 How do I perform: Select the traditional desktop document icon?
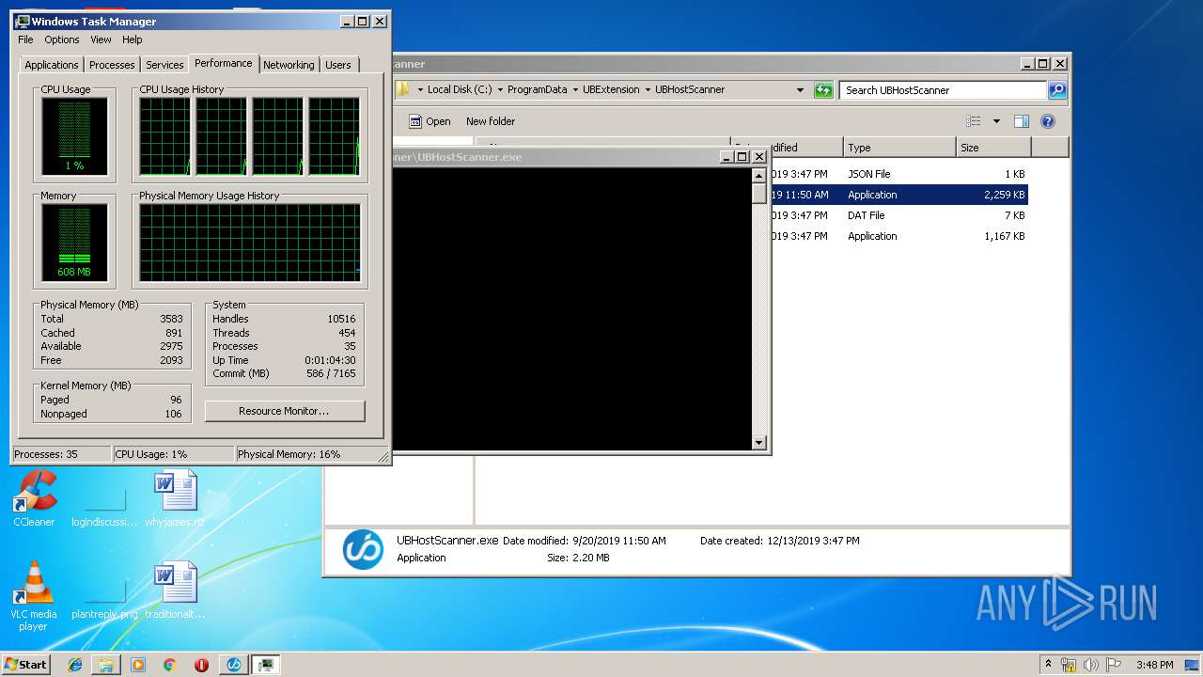pos(175,590)
